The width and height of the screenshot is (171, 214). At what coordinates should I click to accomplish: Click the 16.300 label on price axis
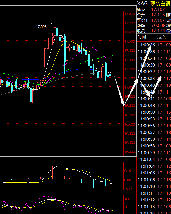tap(130, 152)
